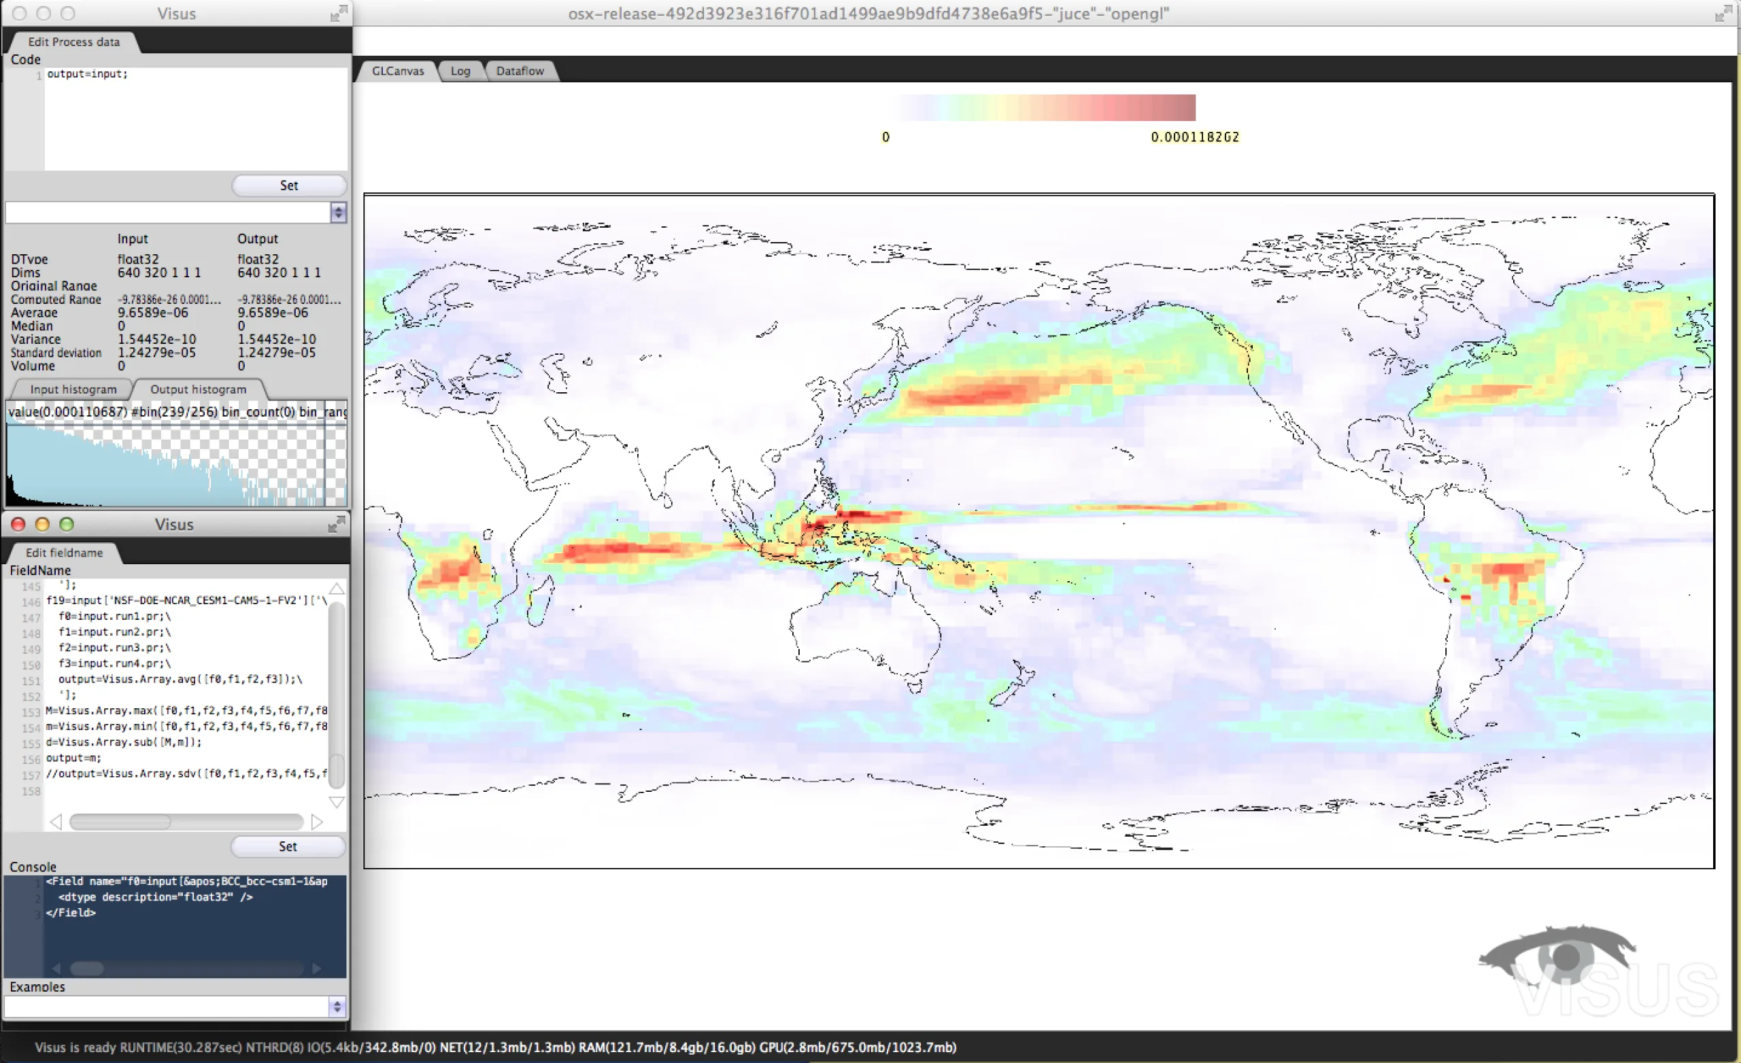Open the Dataflow tab
The height and width of the screenshot is (1063, 1741).
(520, 71)
